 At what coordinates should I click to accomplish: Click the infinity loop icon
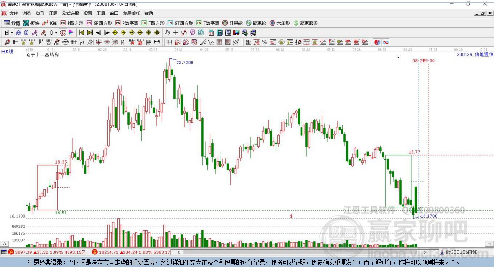385,42
